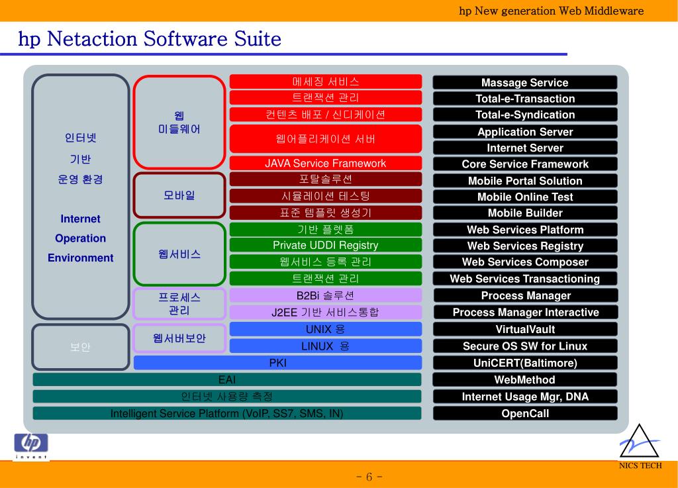The image size is (678, 488).
Task: Click the "인터넷 기반 운영 환경" Korean label
Action: coord(80,158)
